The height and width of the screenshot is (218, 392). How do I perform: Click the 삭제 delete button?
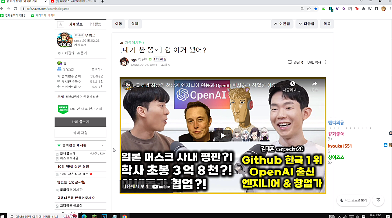tap(135, 24)
